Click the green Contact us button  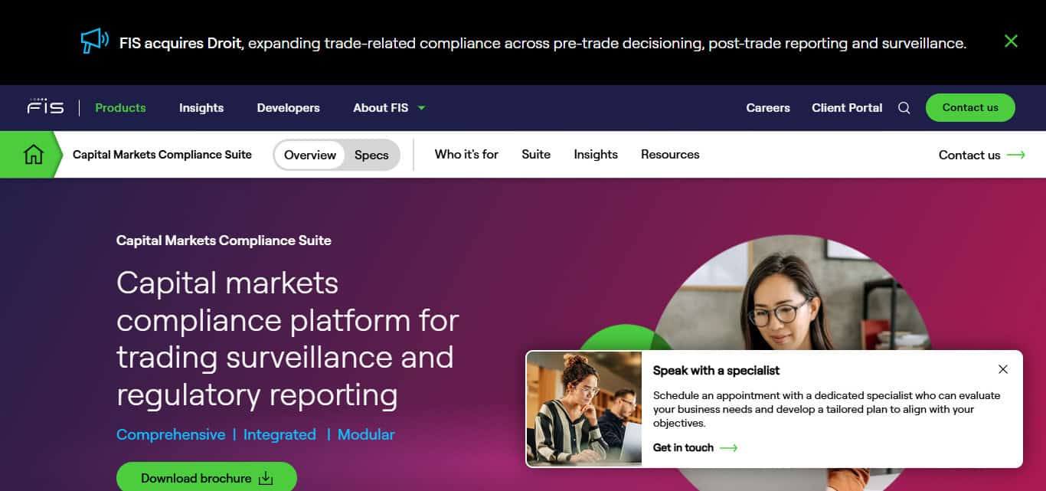(x=970, y=108)
